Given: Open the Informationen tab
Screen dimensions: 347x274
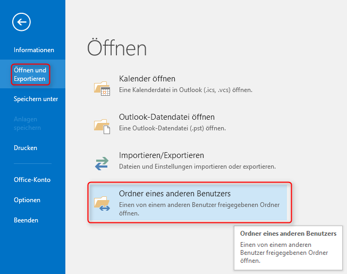Looking at the screenshot, I should 34,50.
